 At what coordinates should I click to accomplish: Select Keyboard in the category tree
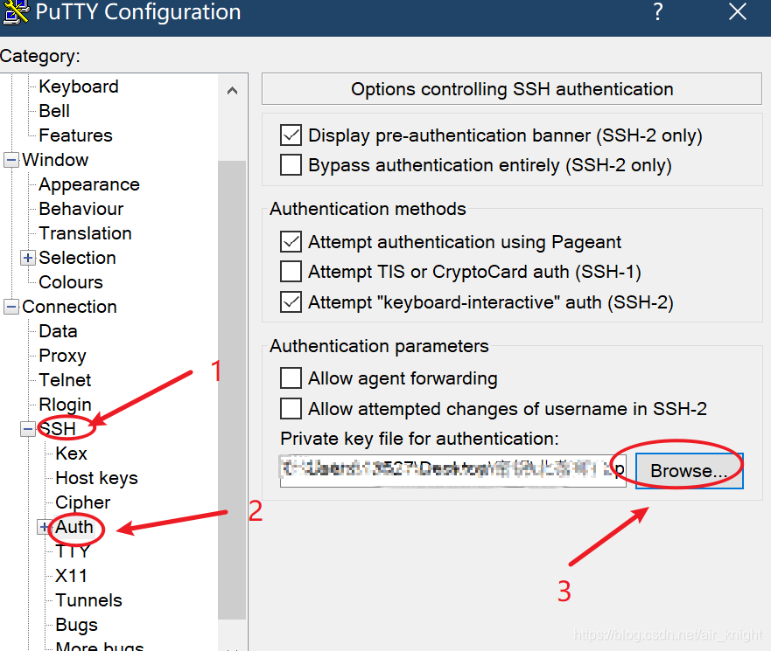79,87
